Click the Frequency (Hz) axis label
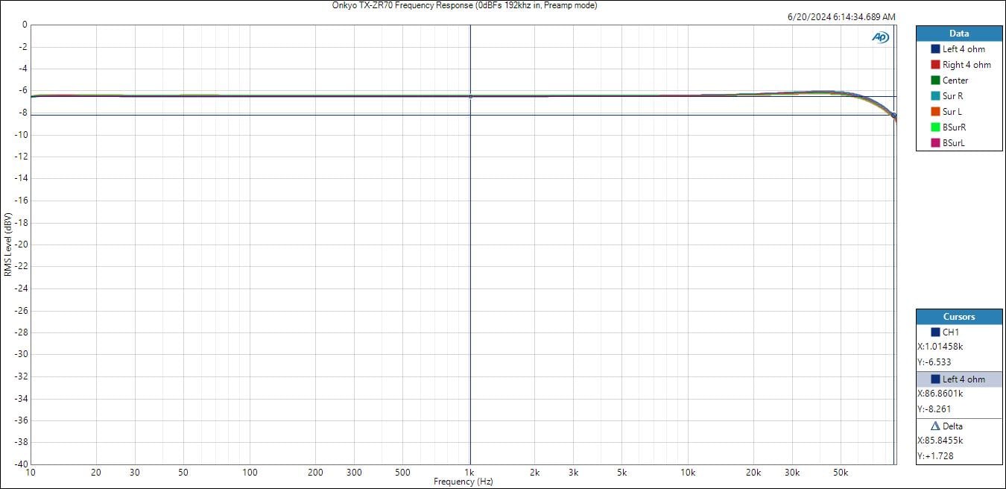Image resolution: width=1006 pixels, height=489 pixels. coord(464,482)
